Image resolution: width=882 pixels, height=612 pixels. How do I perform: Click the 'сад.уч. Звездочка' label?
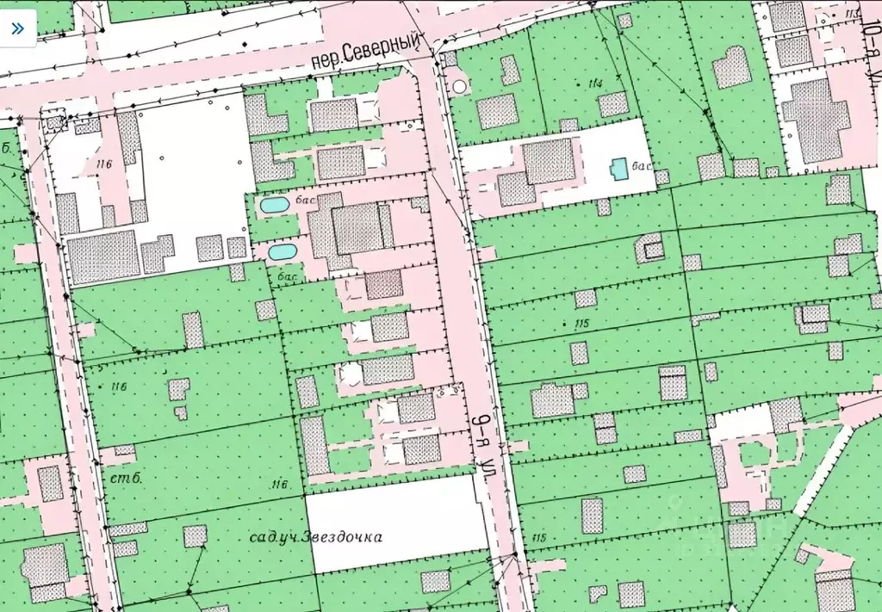(315, 537)
